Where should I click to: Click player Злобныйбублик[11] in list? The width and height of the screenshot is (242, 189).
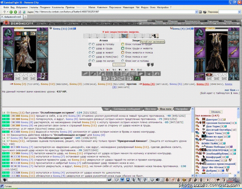tap(219, 153)
